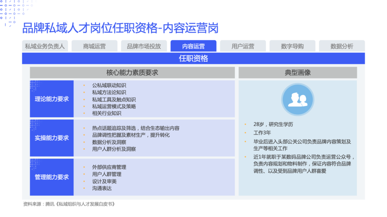Click the slide title 品牌私域人才岗位任职资格-内容运营岗
This screenshot has width=387, height=217.
[x=121, y=28]
